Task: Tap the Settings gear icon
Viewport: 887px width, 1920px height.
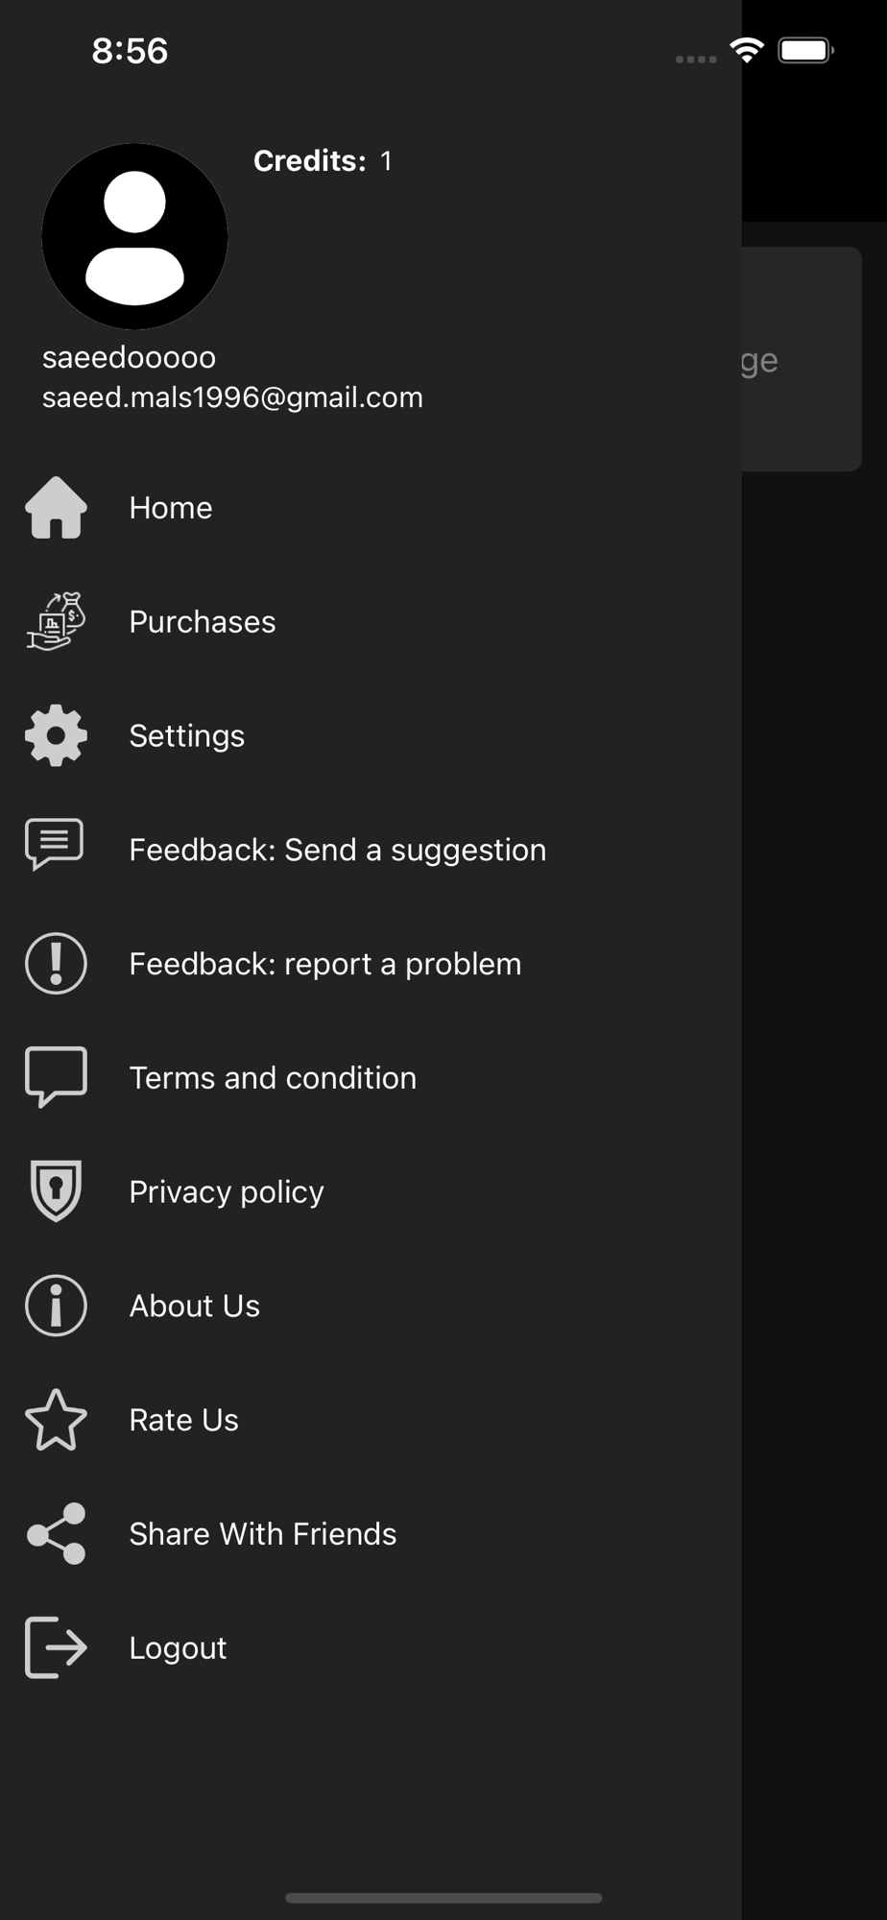Action: click(56, 735)
